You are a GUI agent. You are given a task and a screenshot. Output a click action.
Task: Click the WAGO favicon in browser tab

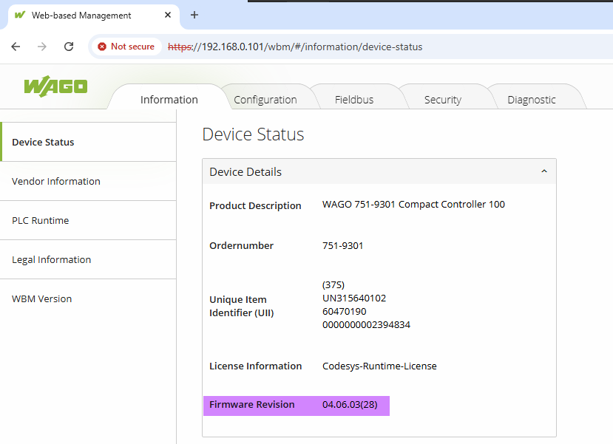tap(20, 15)
